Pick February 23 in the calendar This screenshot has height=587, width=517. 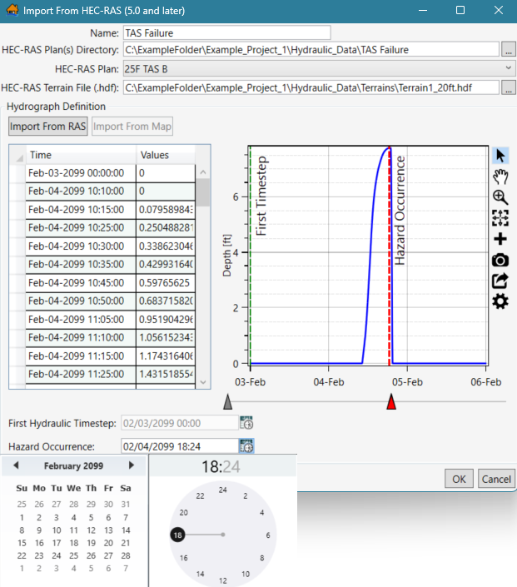click(39, 555)
